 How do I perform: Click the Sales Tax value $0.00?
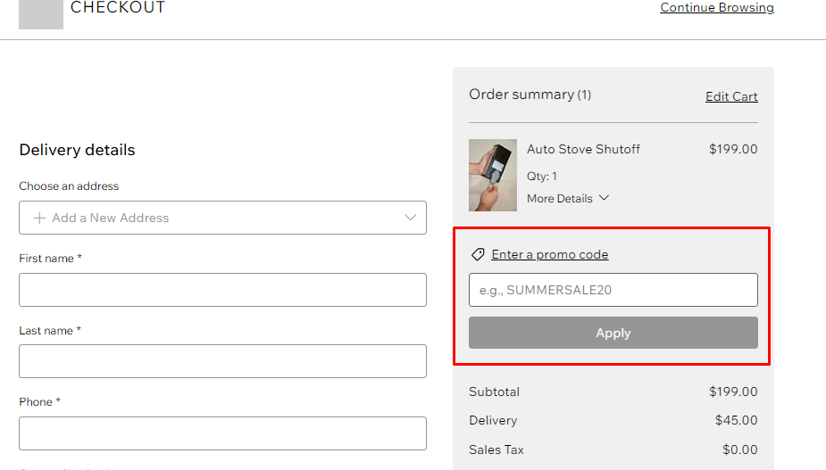pos(740,449)
